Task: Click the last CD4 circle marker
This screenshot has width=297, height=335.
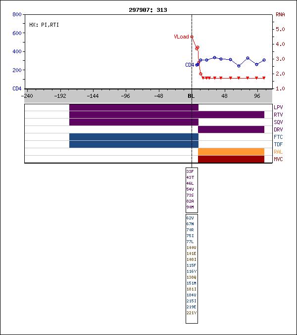Action: [264, 60]
